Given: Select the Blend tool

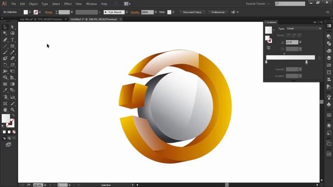Looking at the screenshot, I should coord(12,90).
